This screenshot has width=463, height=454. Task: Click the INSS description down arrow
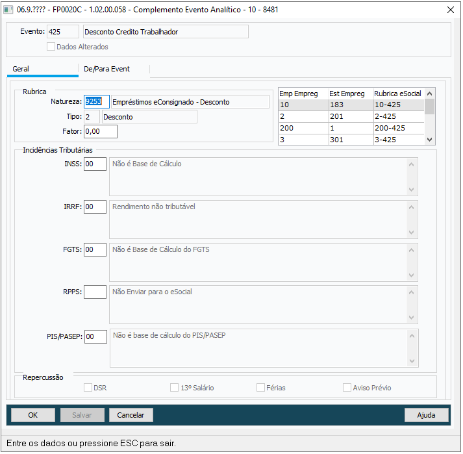tap(411, 190)
